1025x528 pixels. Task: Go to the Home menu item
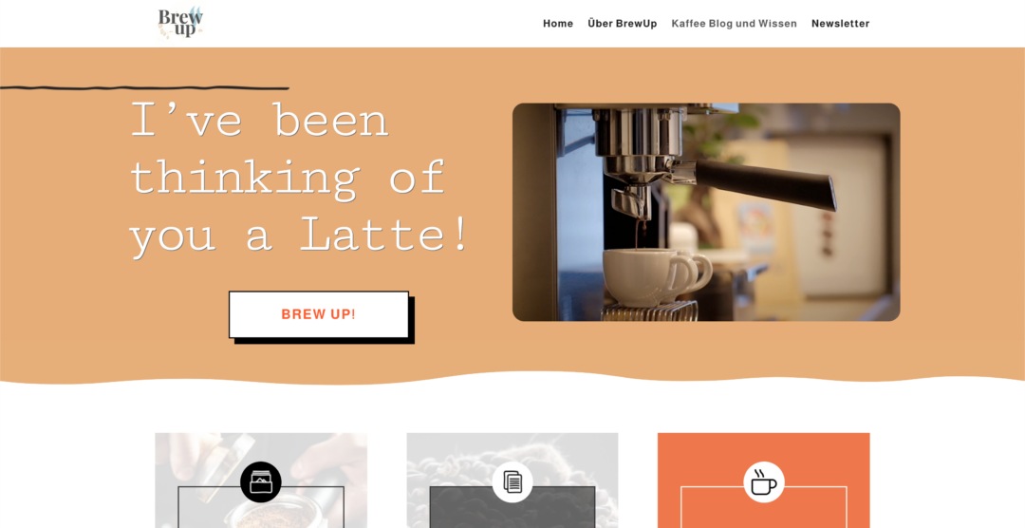(x=558, y=24)
